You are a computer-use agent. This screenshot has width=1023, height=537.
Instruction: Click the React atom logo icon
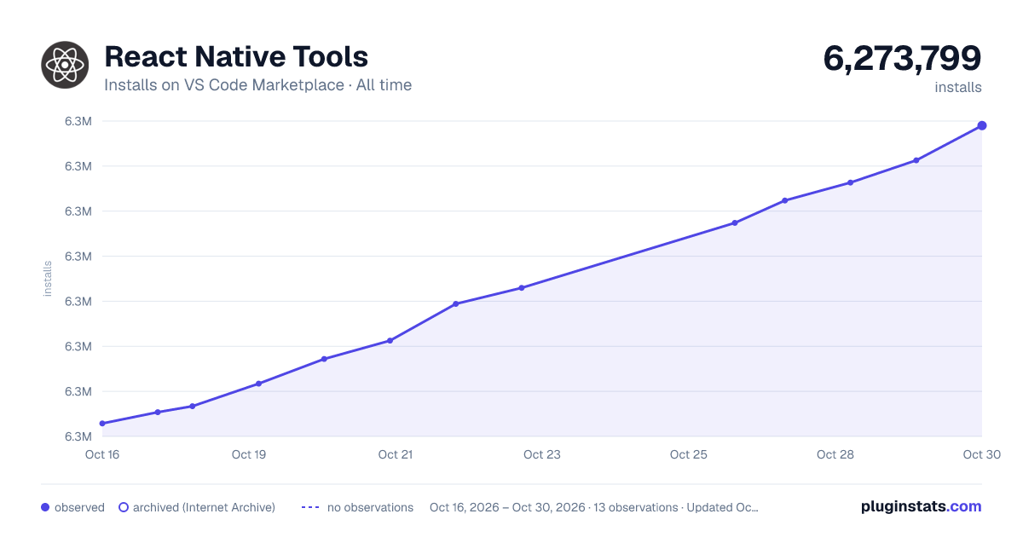(65, 64)
